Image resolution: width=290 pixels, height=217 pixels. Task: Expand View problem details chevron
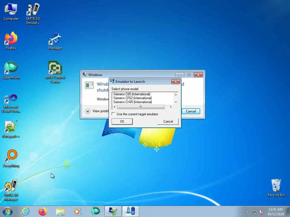coord(88,111)
